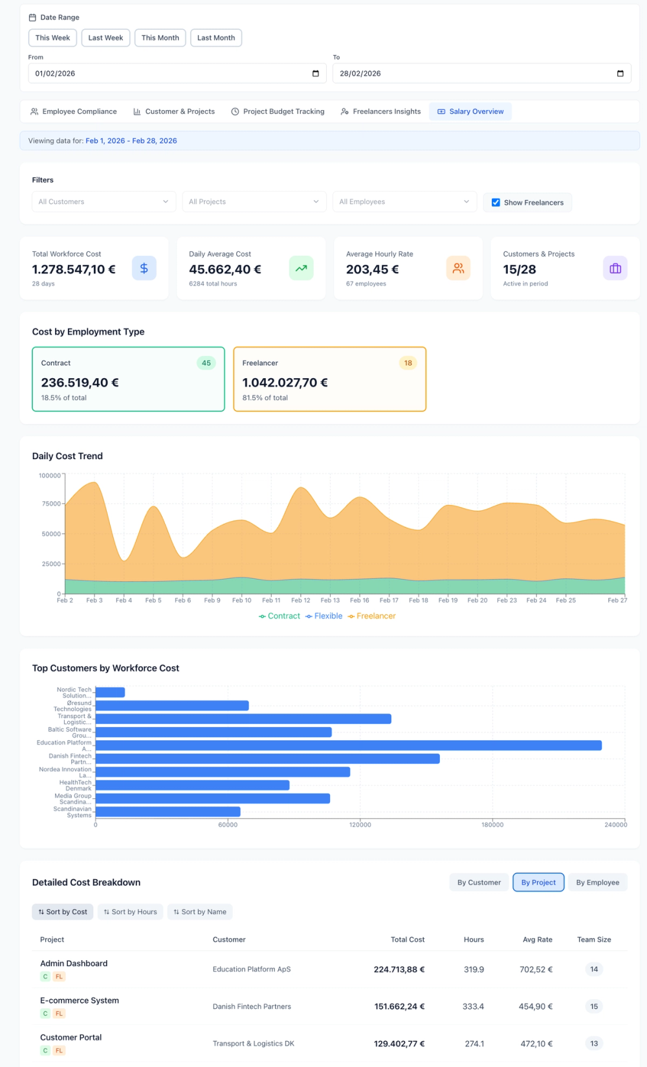Click the Contract employment type card
This screenshot has height=1067, width=647.
click(128, 379)
